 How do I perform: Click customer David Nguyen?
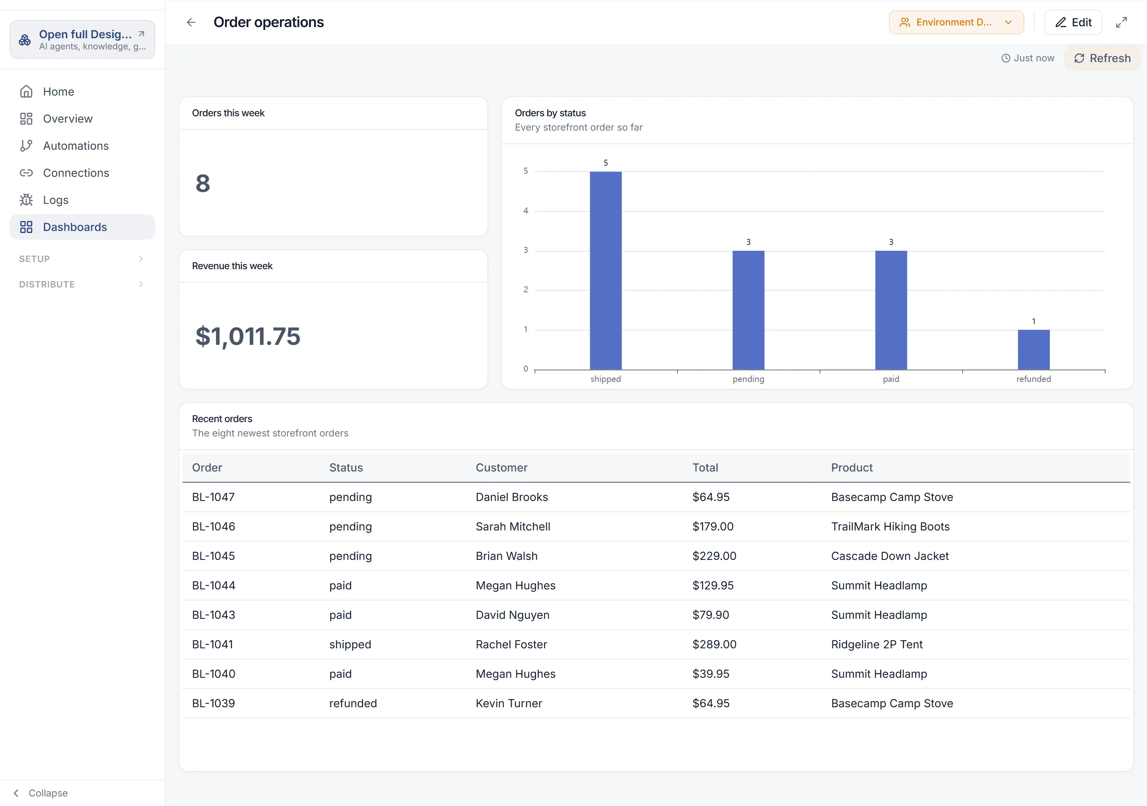[x=512, y=615]
